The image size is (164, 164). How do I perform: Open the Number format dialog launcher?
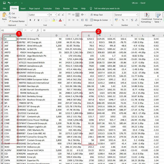pyautogui.click(x=138, y=25)
